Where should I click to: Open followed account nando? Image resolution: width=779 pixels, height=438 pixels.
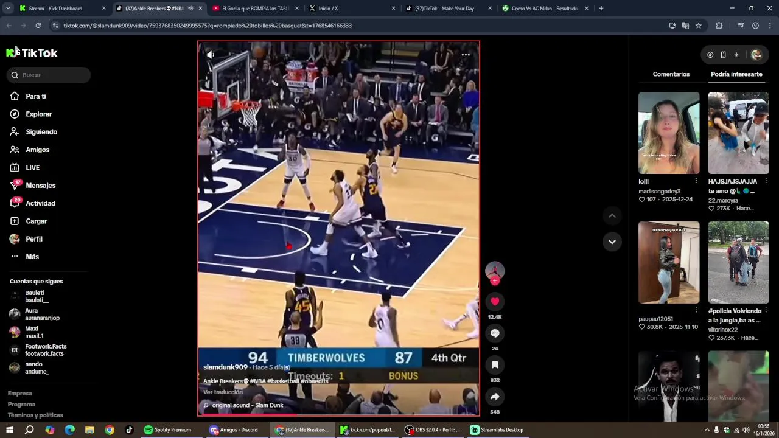pos(37,367)
